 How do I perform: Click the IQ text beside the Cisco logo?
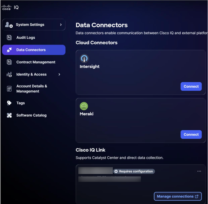16,8
